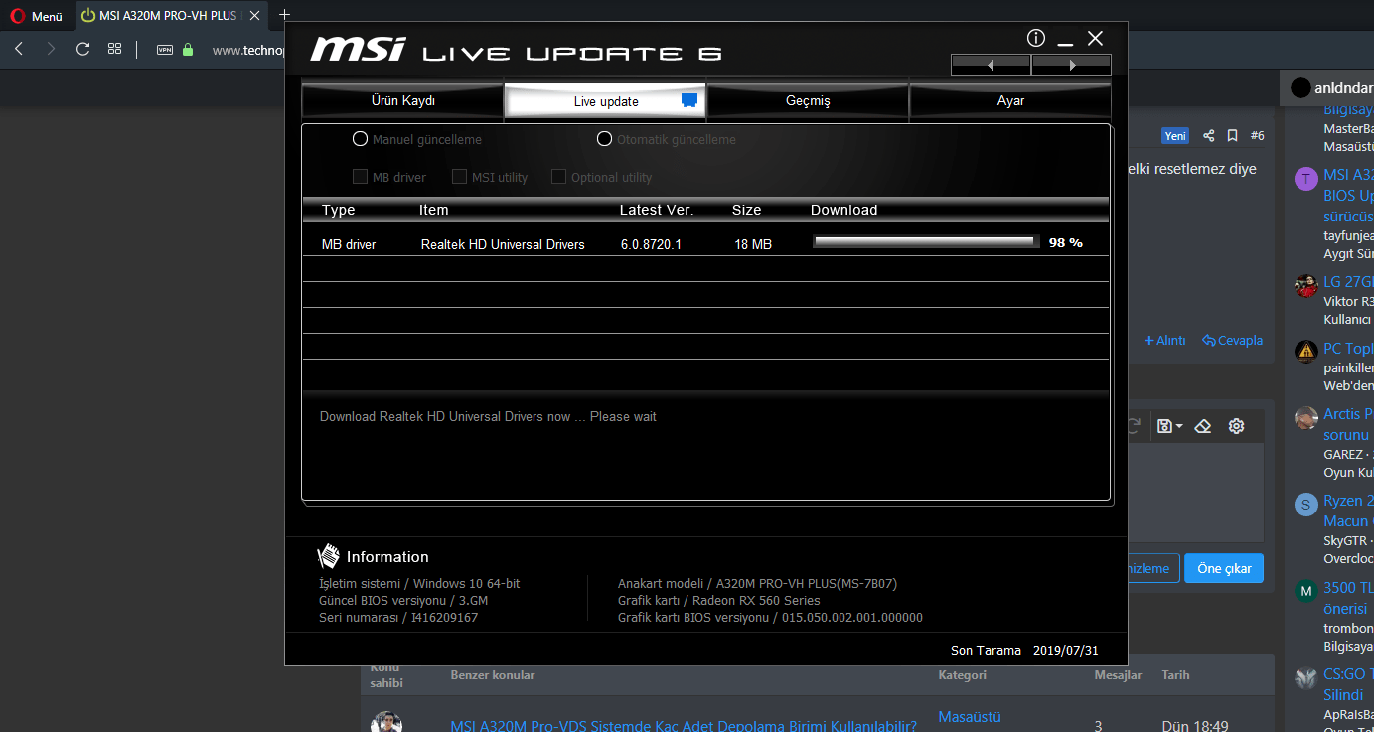The width and height of the screenshot is (1374, 732).
Task: Open the CS:GO sidebar thread link
Action: coord(1348,684)
